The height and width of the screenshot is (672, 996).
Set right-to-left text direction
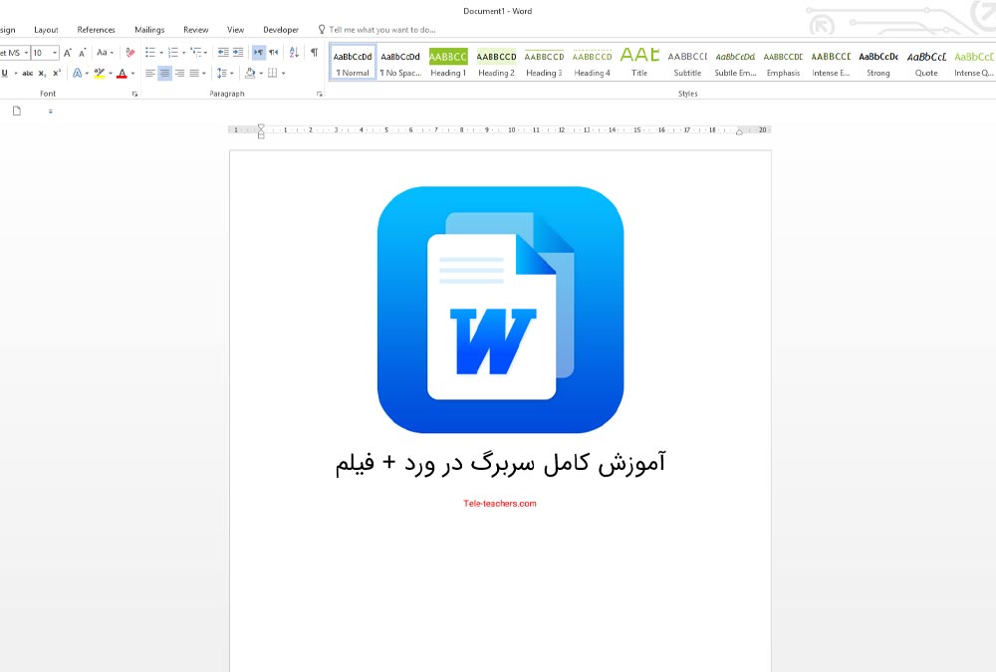click(x=273, y=53)
